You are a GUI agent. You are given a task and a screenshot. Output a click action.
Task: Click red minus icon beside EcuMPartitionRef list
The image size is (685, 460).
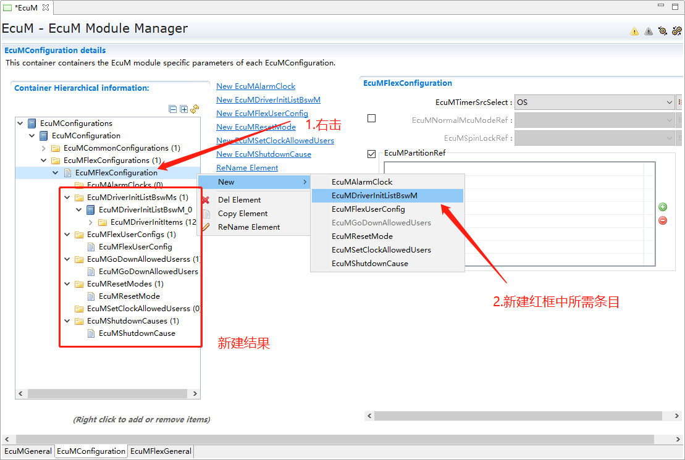[x=663, y=220]
